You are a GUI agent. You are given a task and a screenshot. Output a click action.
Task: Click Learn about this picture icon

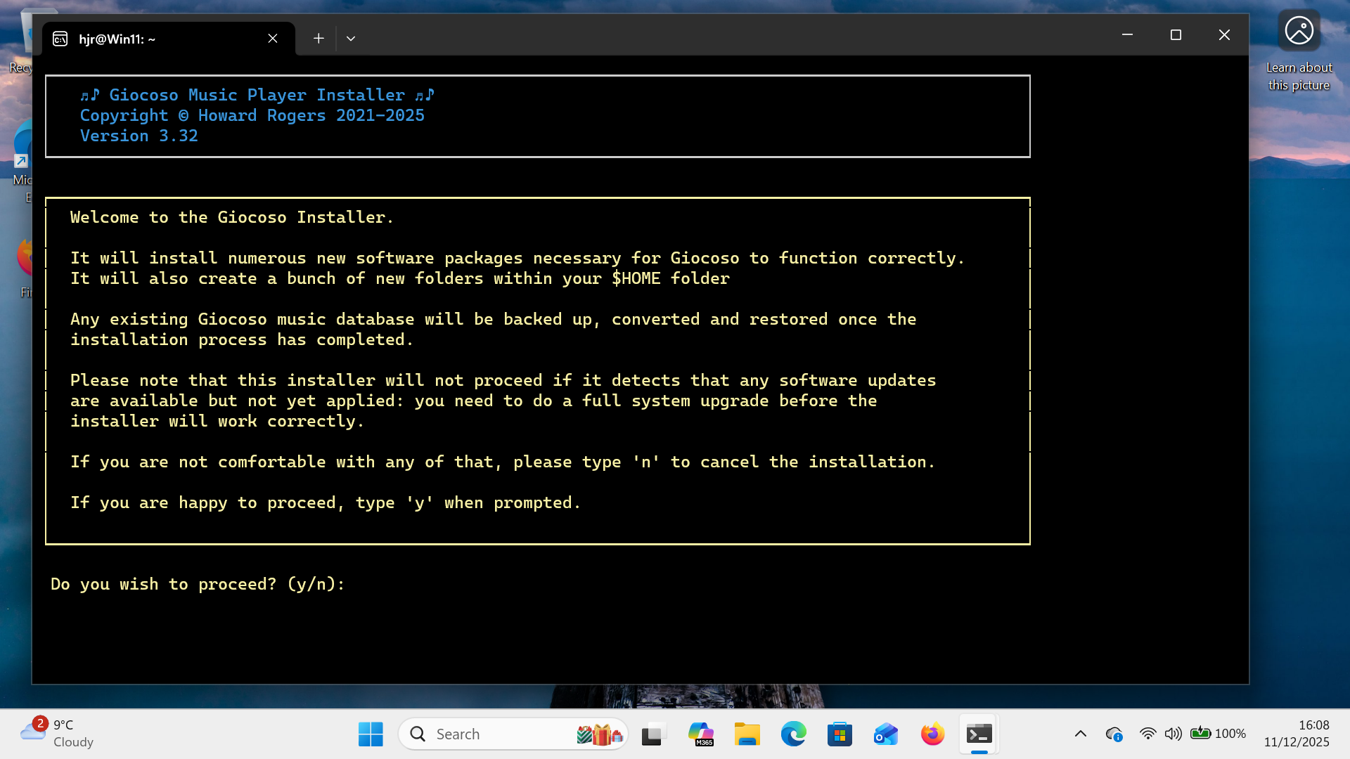(1299, 31)
